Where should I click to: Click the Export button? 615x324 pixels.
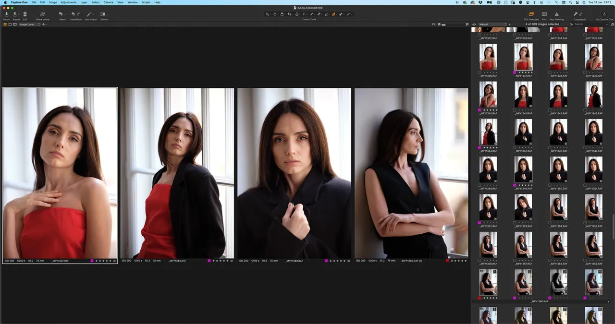(15, 13)
